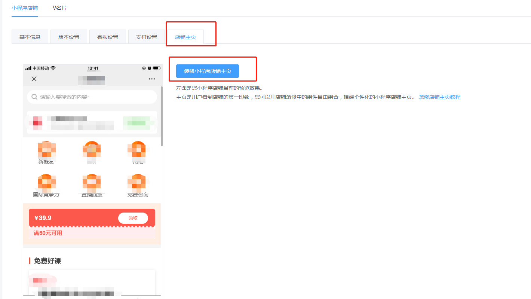This screenshot has width=531, height=299.
Task: Open the three-dot more menu in phone preview
Action: (151, 79)
